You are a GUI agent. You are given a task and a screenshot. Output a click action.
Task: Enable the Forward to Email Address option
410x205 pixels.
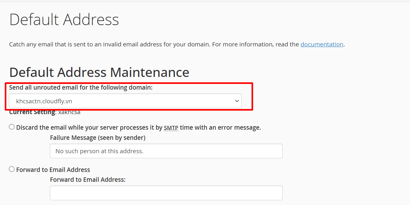11,169
